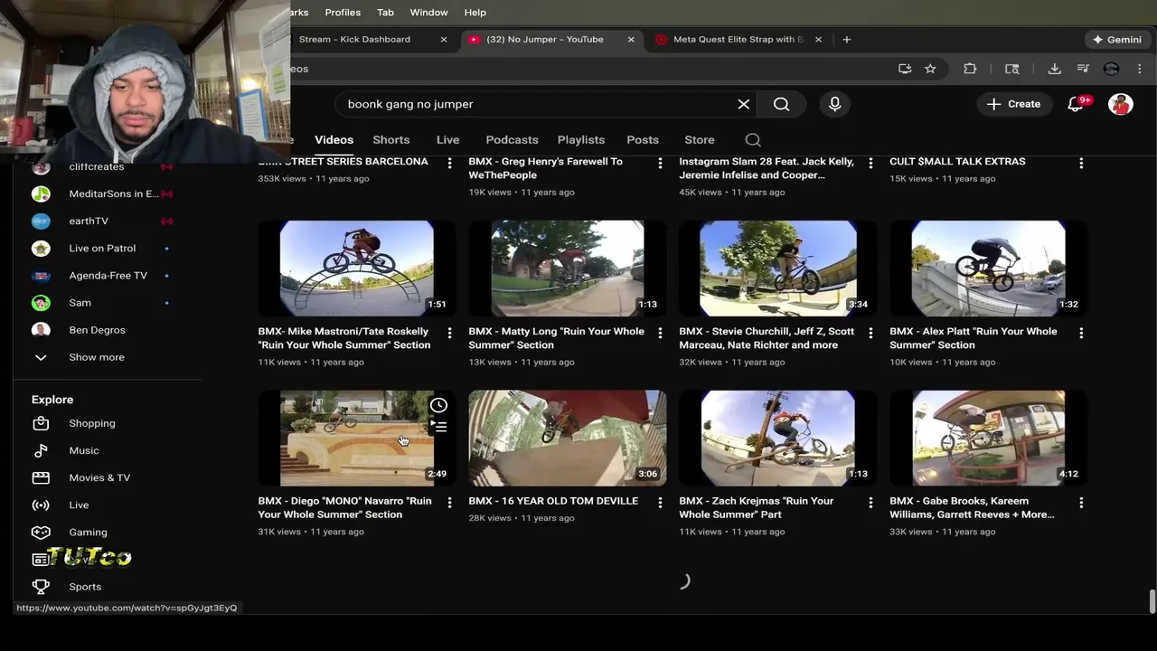
Task: Clear the search box with the X icon
Action: pos(743,104)
